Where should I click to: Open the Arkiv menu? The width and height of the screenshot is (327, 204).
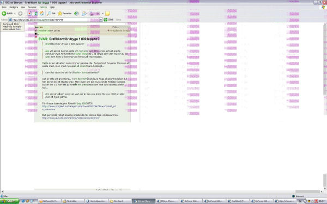(4, 7)
